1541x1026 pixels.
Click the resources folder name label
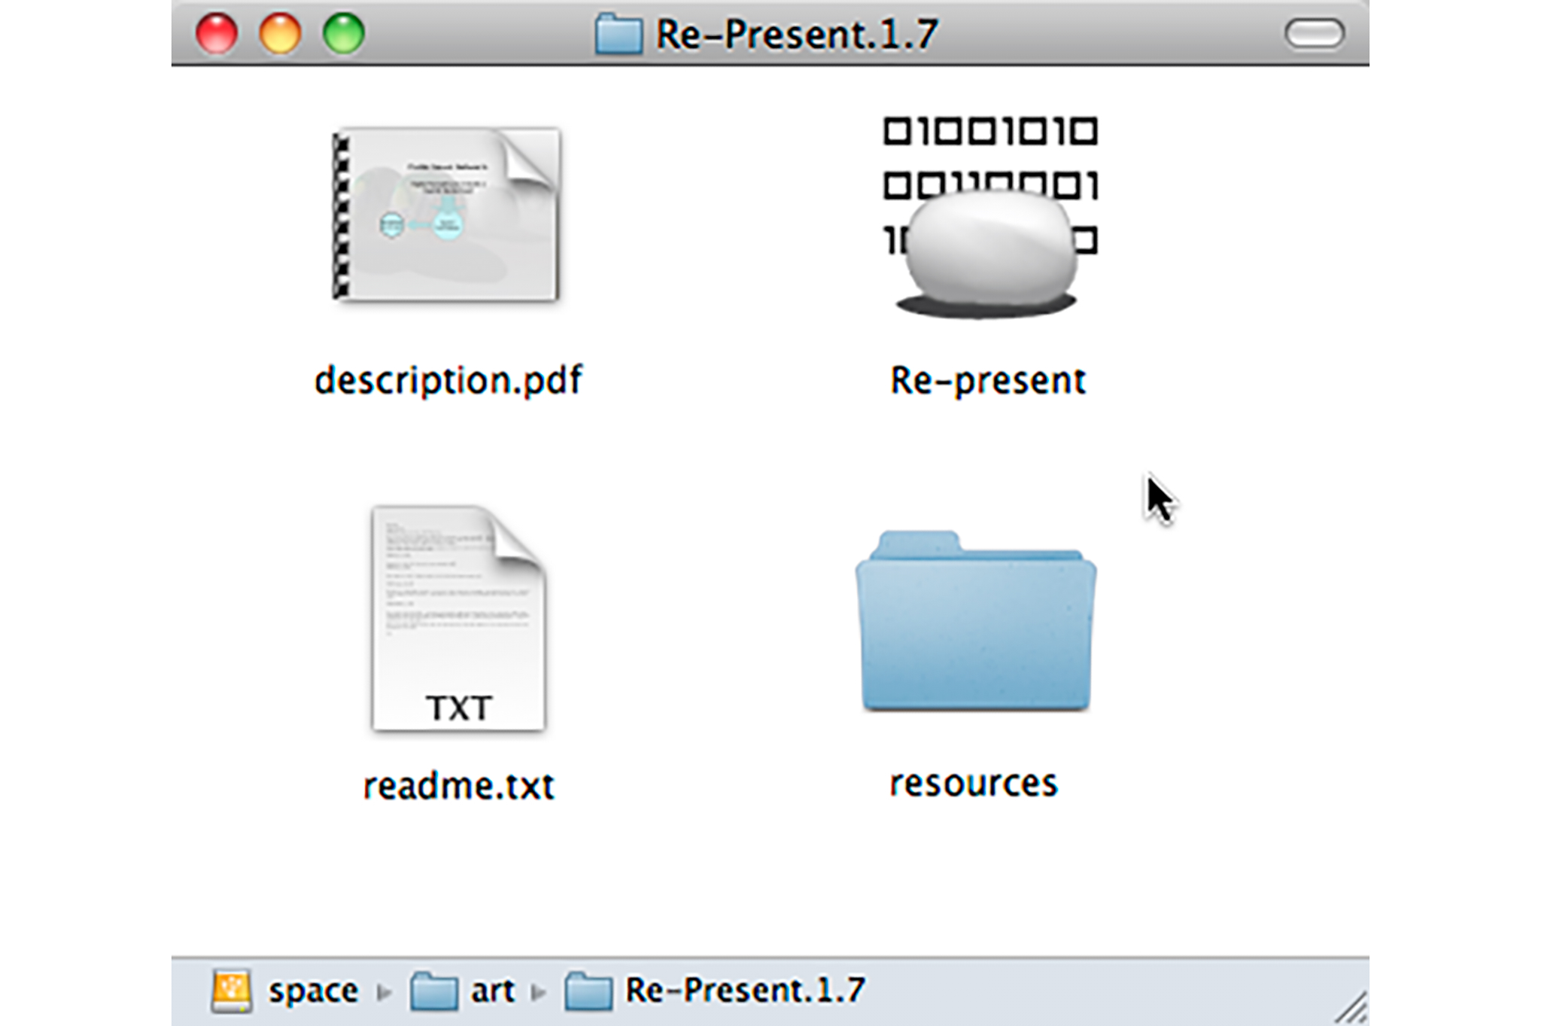pos(974,783)
